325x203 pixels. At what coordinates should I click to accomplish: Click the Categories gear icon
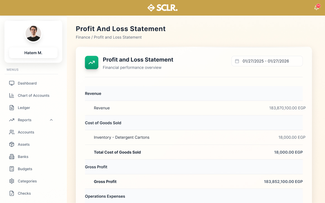(x=12, y=181)
